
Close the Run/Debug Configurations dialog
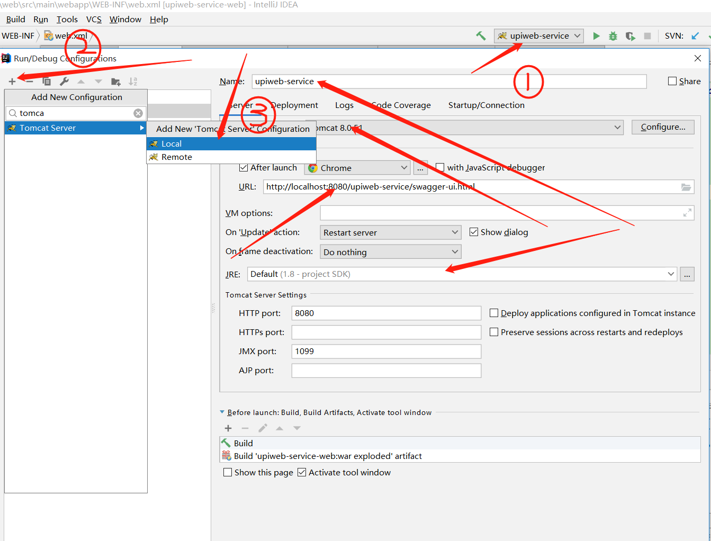point(698,58)
